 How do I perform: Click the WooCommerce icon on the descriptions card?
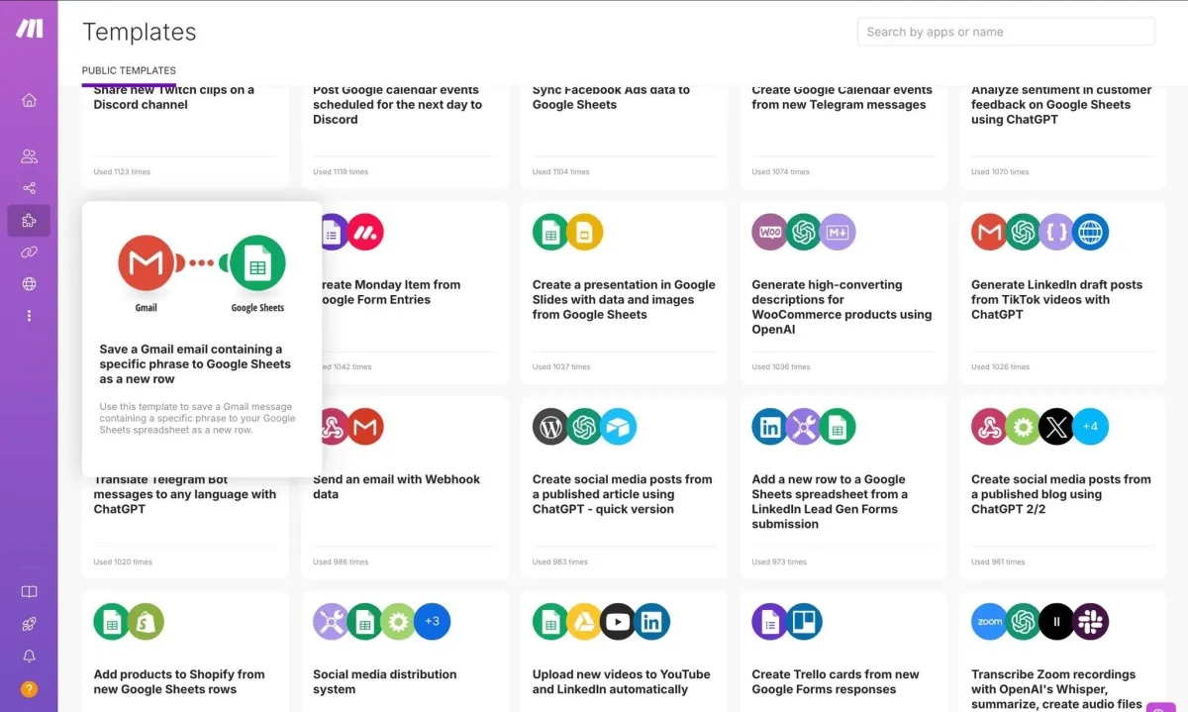tap(770, 232)
